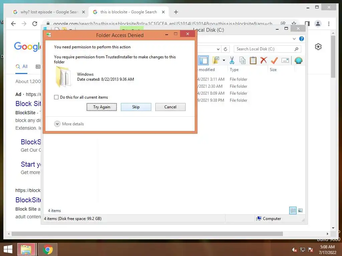Open Chrome side panel icon
Screen dimensions: 342x256
click(x=307, y=24)
